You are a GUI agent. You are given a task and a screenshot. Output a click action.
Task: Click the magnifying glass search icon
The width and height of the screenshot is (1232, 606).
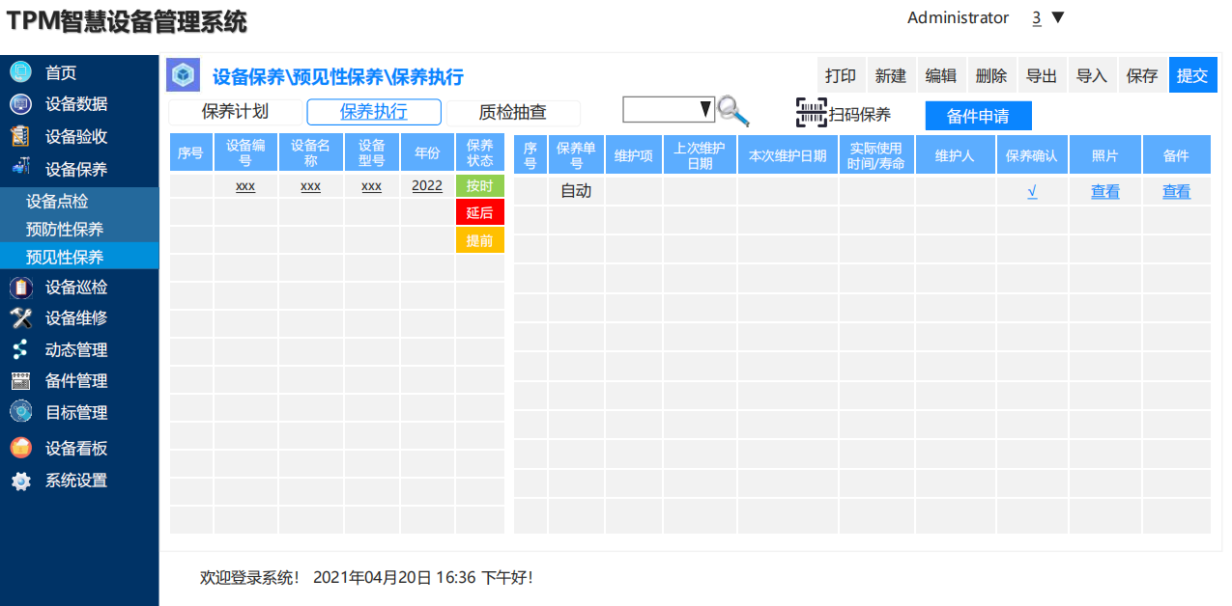point(734,112)
